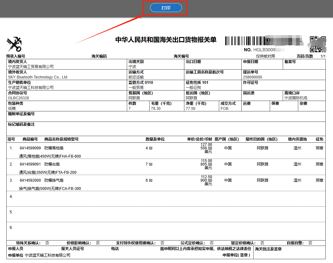Select product name 防爆台扇
This screenshot has height=263, width=333.
pos(52,164)
